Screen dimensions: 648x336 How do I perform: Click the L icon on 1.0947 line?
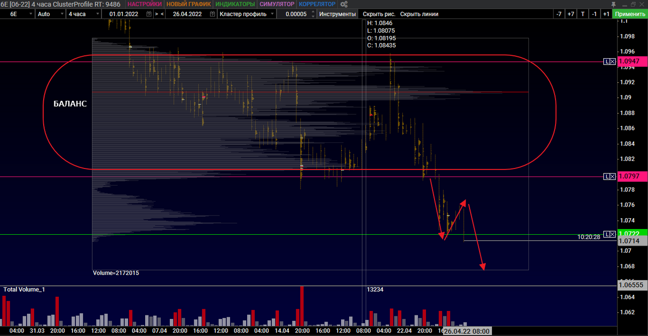[x=607, y=61]
